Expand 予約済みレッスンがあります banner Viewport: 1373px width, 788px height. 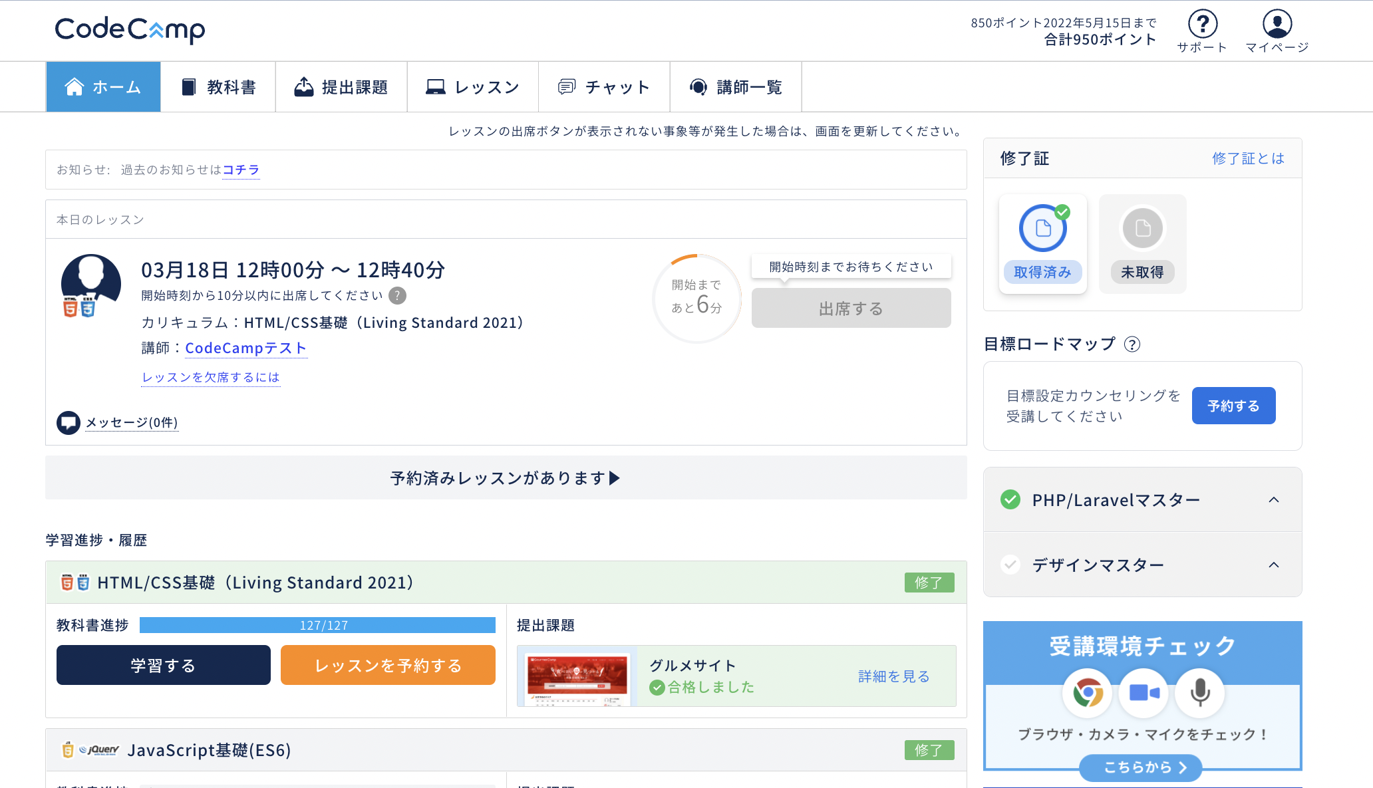(506, 477)
